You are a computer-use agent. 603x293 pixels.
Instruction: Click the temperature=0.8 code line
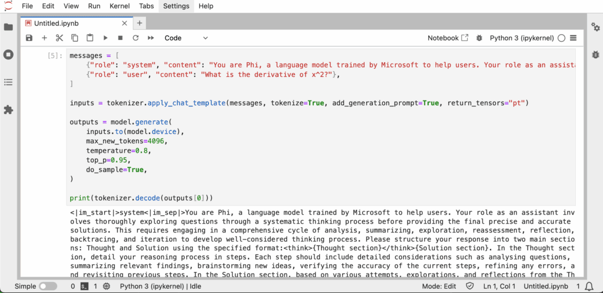pyautogui.click(x=118, y=150)
